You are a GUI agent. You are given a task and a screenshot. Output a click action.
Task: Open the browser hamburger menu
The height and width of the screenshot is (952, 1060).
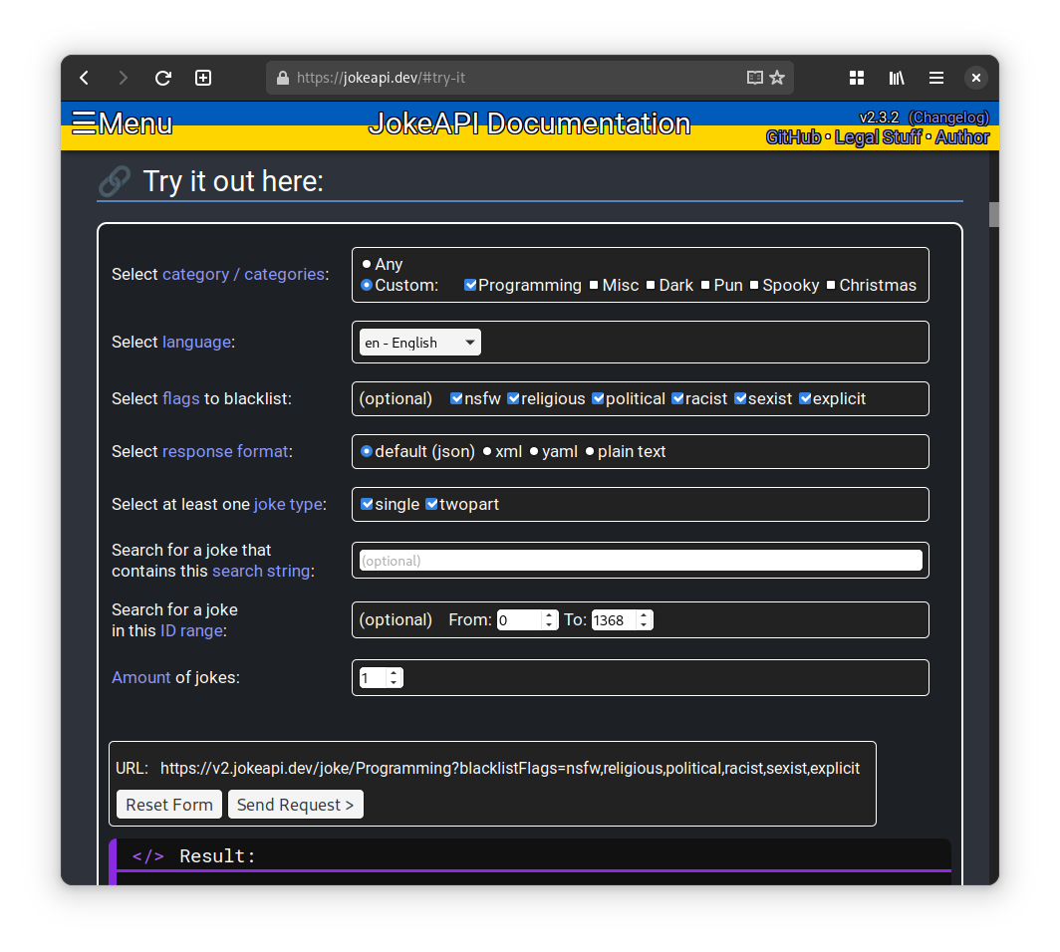936,78
